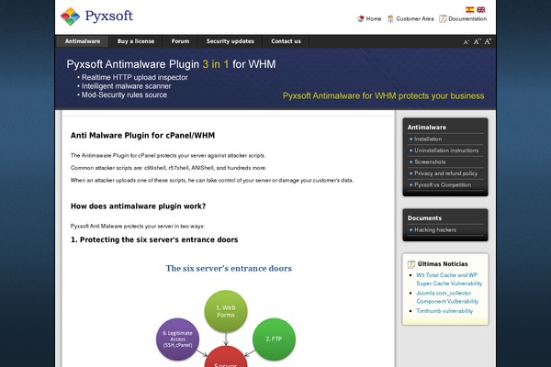Open Hacking hackers document link
The height and width of the screenshot is (367, 551).
pyautogui.click(x=435, y=229)
